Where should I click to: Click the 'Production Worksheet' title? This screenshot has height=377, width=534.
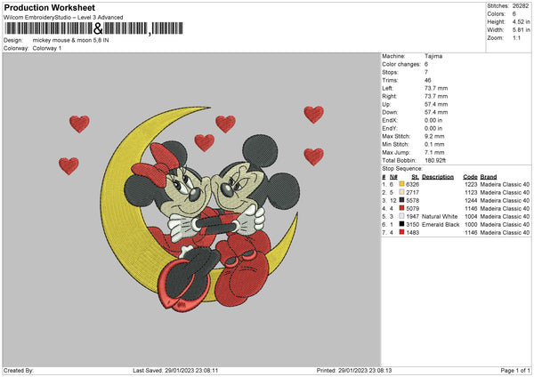pyautogui.click(x=49, y=7)
